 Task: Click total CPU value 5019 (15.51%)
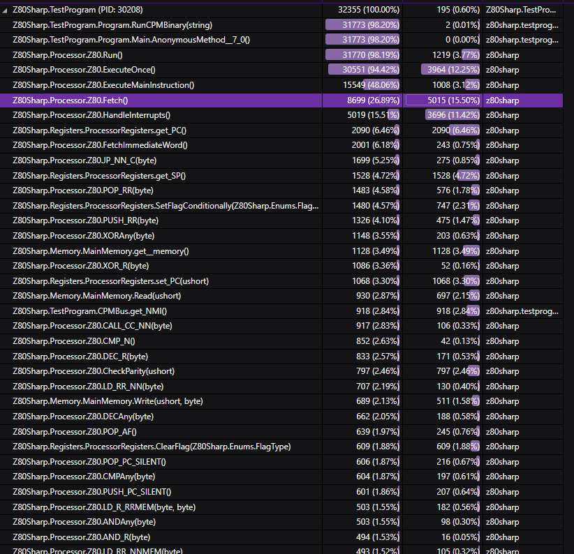pos(373,115)
